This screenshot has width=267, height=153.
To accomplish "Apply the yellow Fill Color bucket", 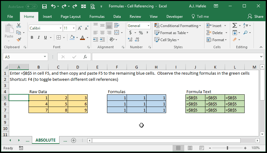I will [72, 37].
